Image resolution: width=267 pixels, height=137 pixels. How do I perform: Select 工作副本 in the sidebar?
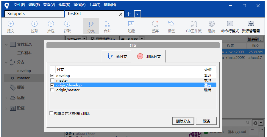24,53
